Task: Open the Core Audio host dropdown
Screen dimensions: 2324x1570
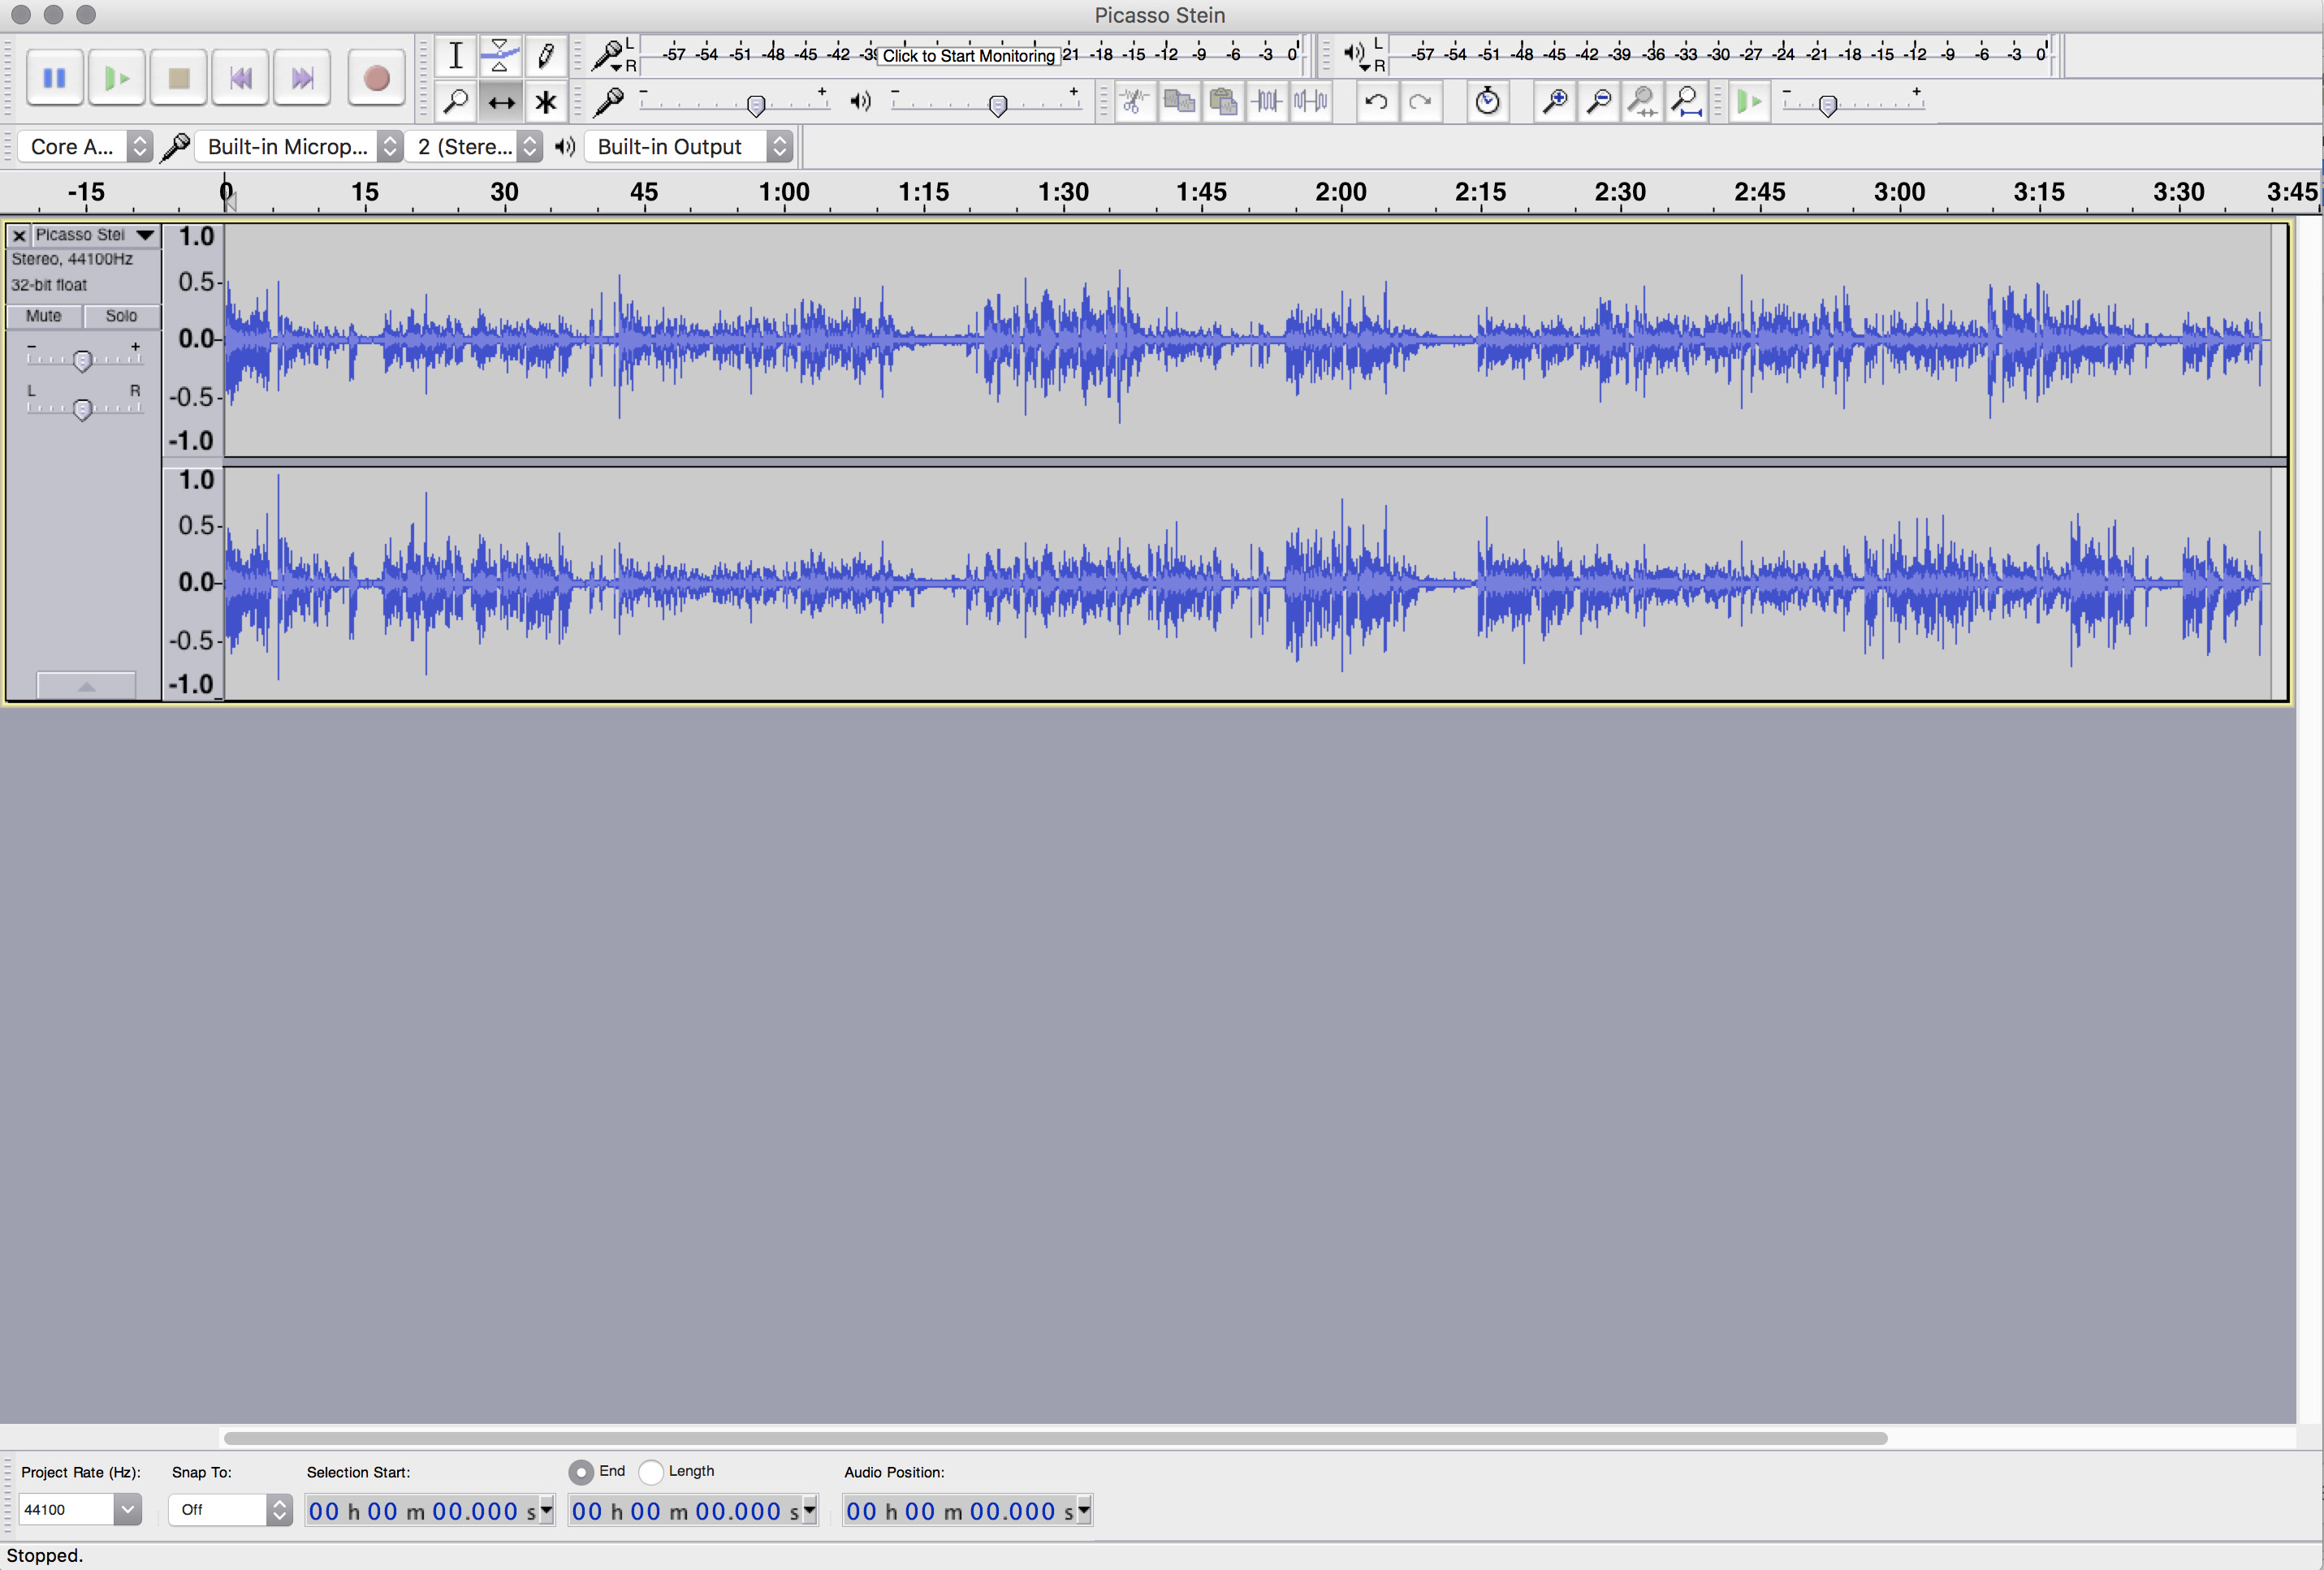Action: [86, 147]
